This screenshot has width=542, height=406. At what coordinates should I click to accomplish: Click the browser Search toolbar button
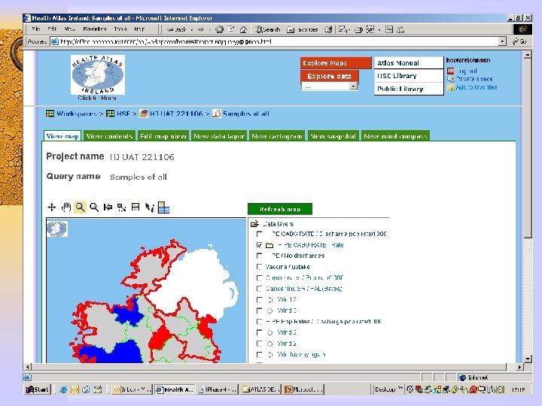267,29
